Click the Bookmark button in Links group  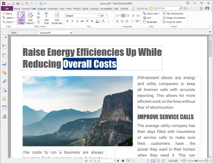point(150,22)
